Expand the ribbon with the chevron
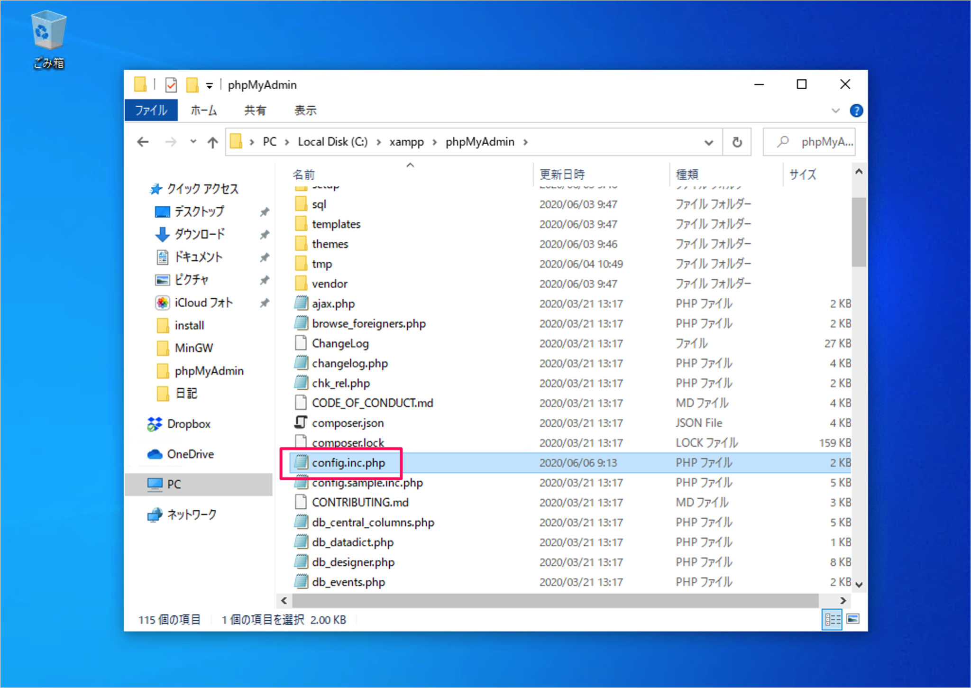 [835, 110]
